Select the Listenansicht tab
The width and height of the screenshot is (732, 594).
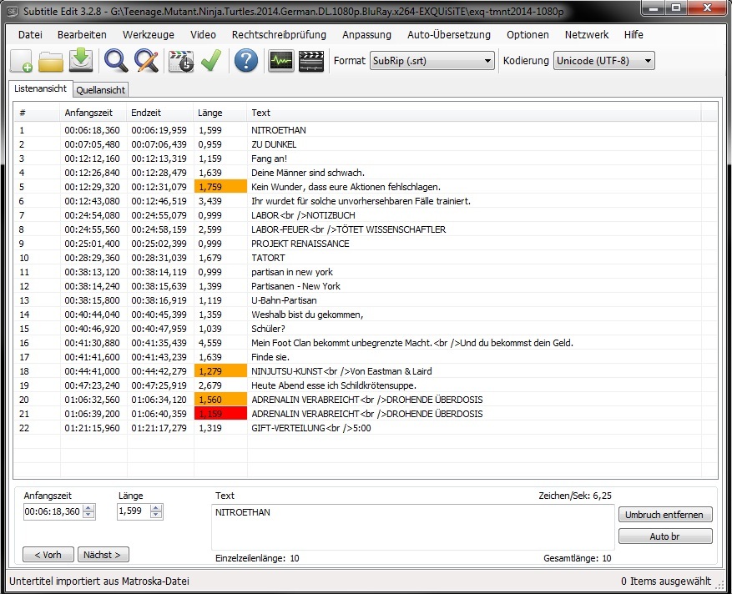(x=41, y=88)
